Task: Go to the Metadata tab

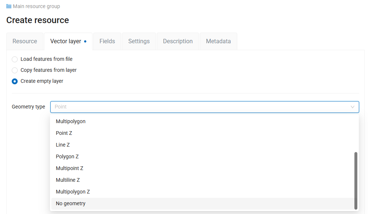Action: pos(219,41)
